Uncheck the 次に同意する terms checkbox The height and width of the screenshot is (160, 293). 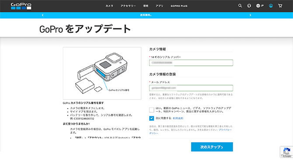coord(152,118)
